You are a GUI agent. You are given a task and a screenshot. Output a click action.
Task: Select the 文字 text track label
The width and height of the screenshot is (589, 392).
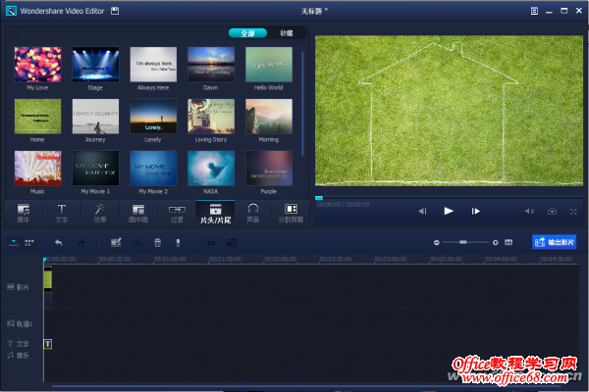coord(18,344)
